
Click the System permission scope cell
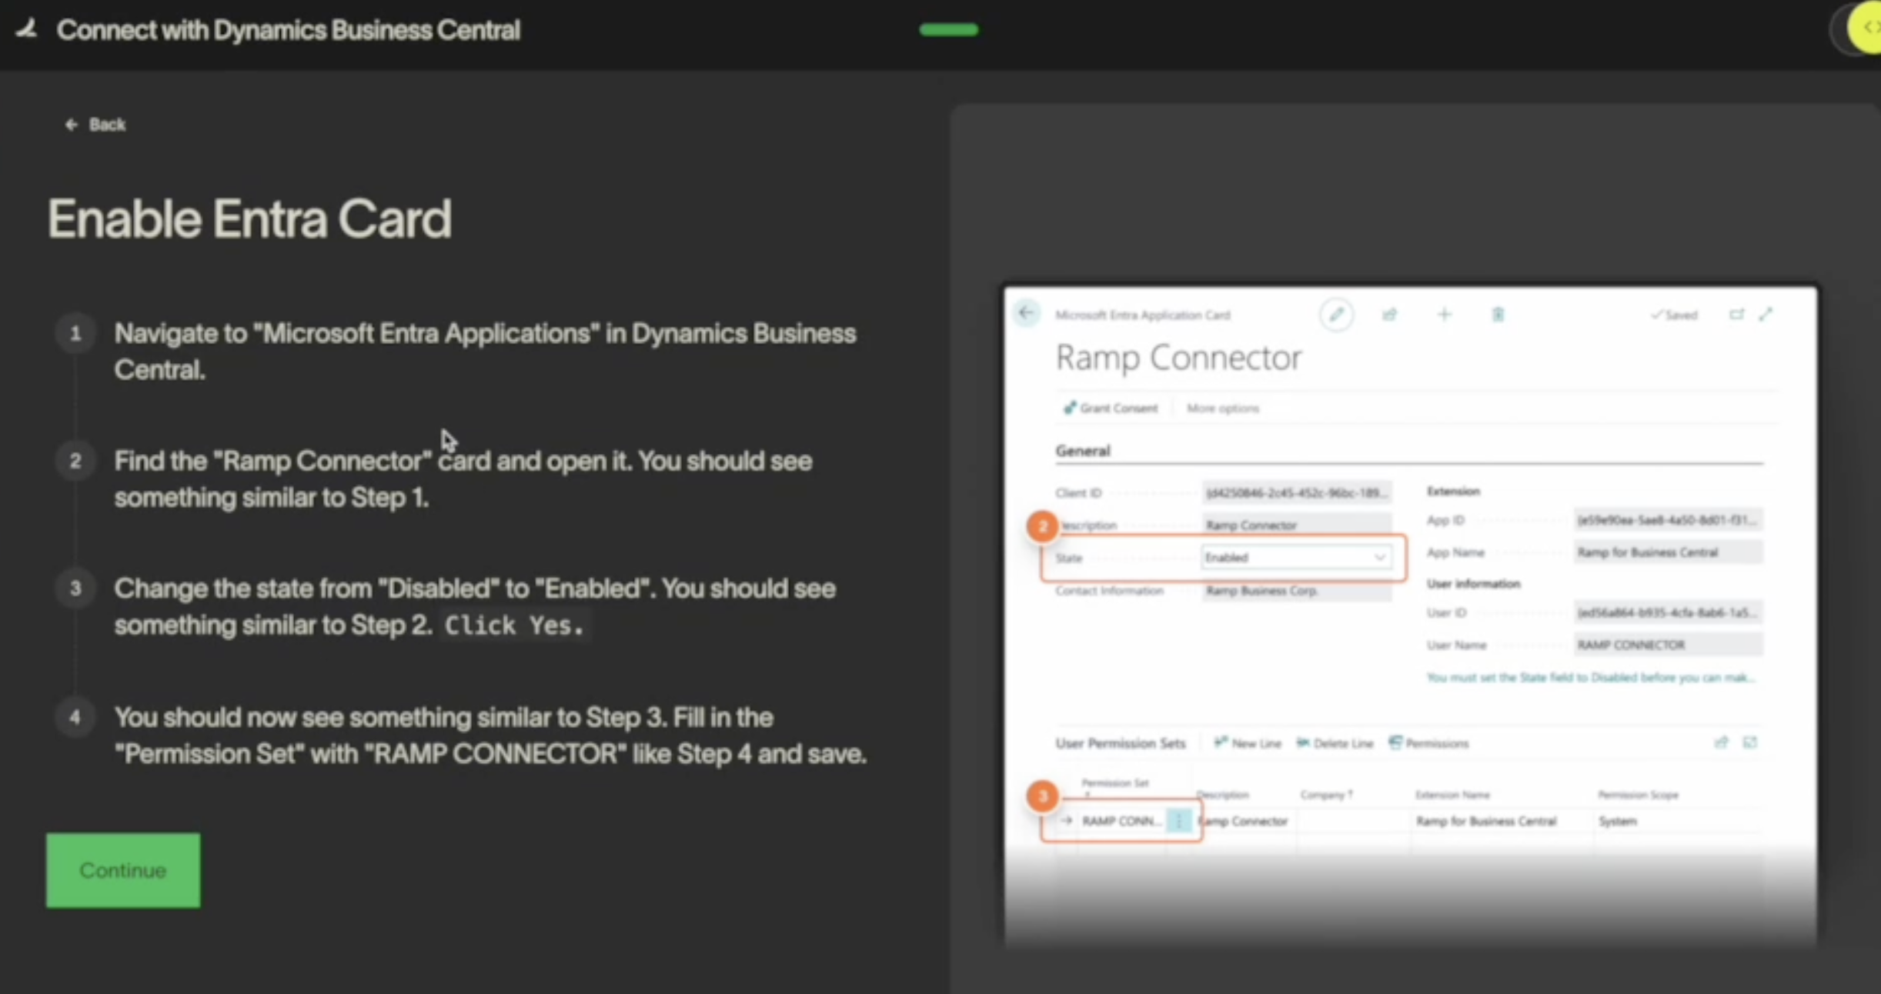click(x=1618, y=822)
